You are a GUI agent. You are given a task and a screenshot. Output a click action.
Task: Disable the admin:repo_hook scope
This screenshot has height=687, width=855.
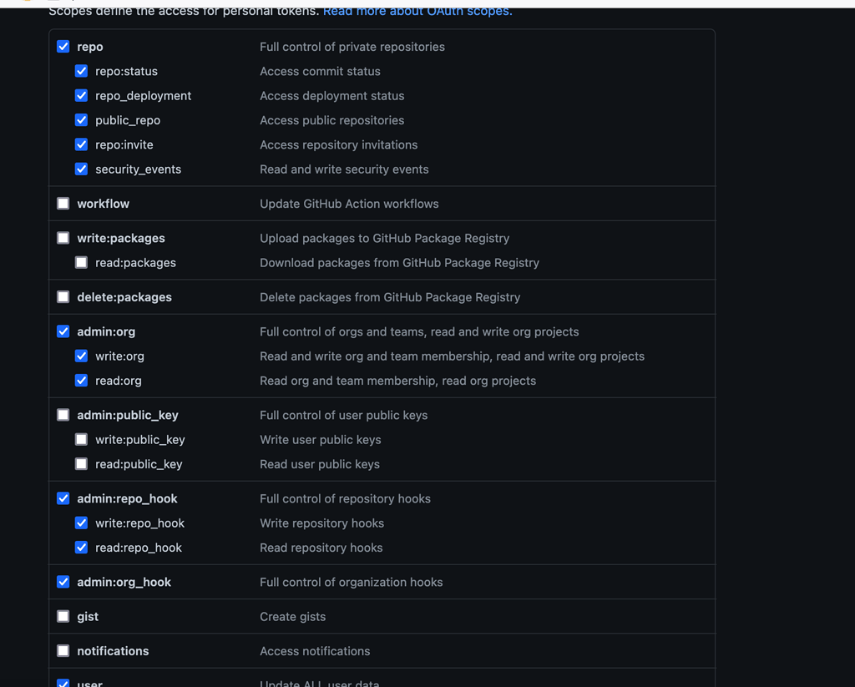tap(63, 498)
